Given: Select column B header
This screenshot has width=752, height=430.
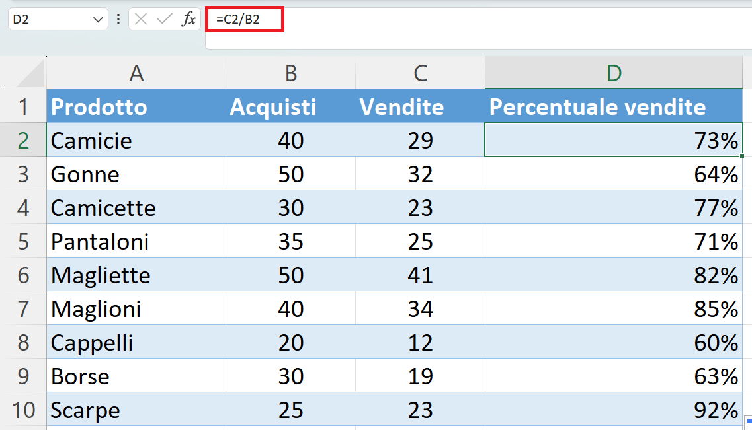Looking at the screenshot, I should [290, 73].
